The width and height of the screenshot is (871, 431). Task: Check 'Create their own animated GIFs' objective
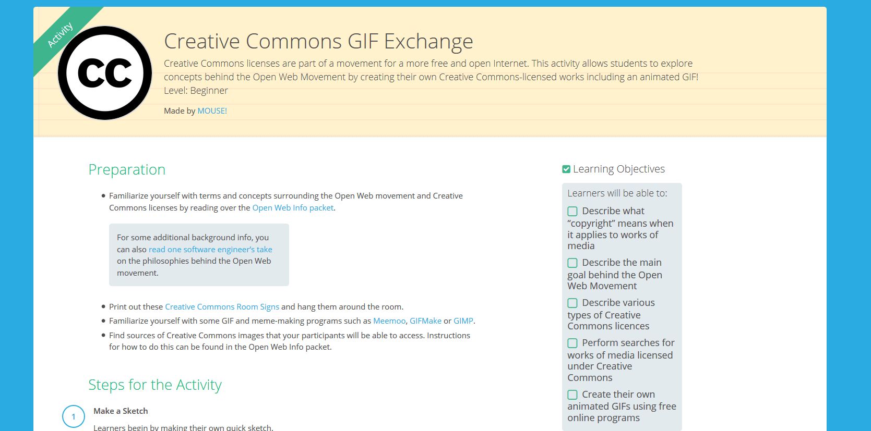(572, 395)
